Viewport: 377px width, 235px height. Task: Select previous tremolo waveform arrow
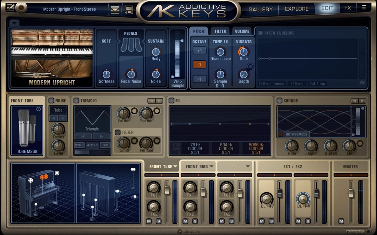coord(83,137)
